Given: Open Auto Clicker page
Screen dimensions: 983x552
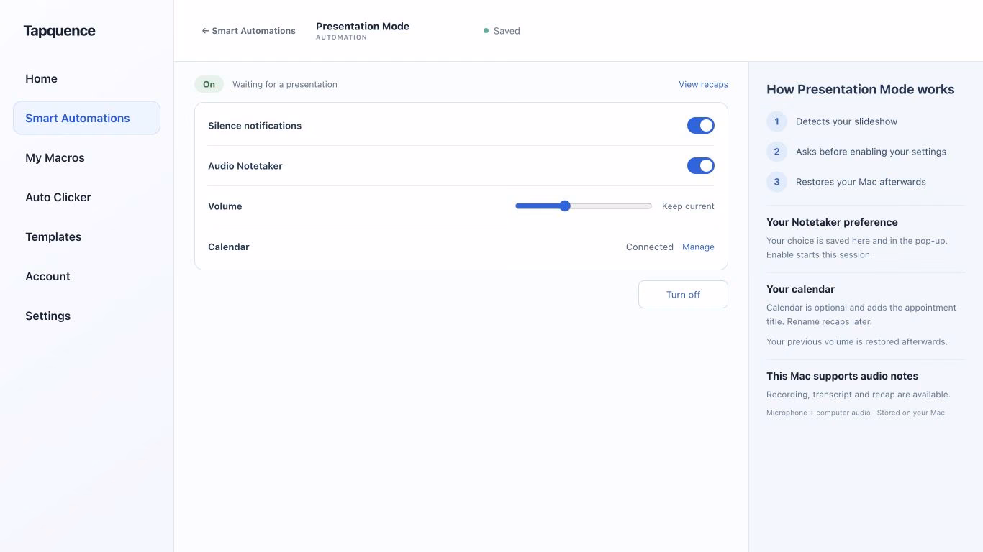Looking at the screenshot, I should [x=86, y=197].
